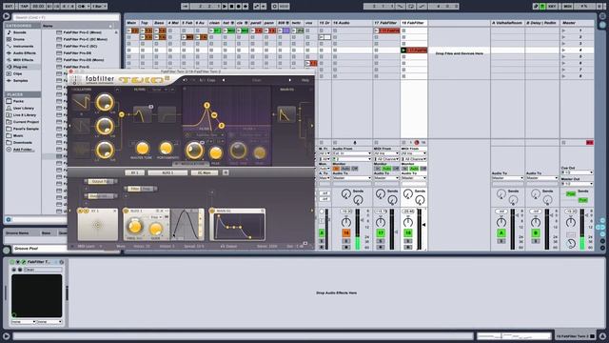Click the Help button in FabFilter Twin
The image size is (609, 343).
click(305, 80)
